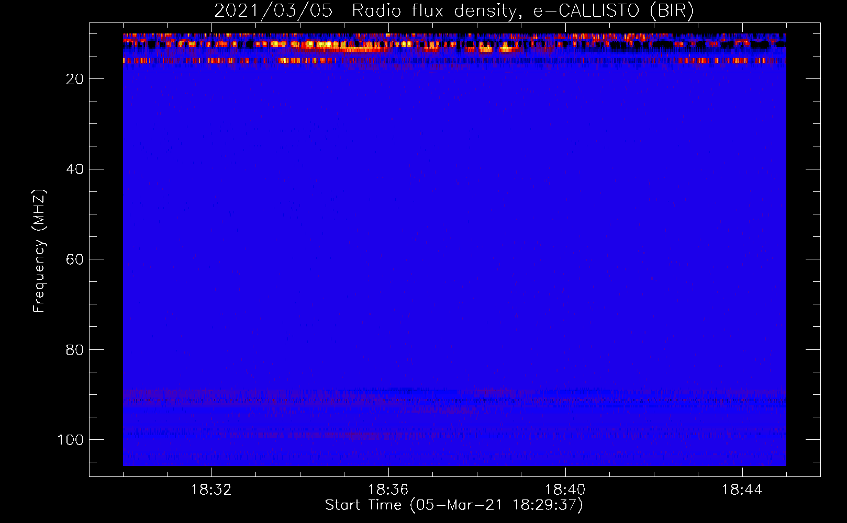Screen dimensions: 847x523
Task: Click the plot title '2021/03/05 Radio flux density'
Action: pos(454,11)
